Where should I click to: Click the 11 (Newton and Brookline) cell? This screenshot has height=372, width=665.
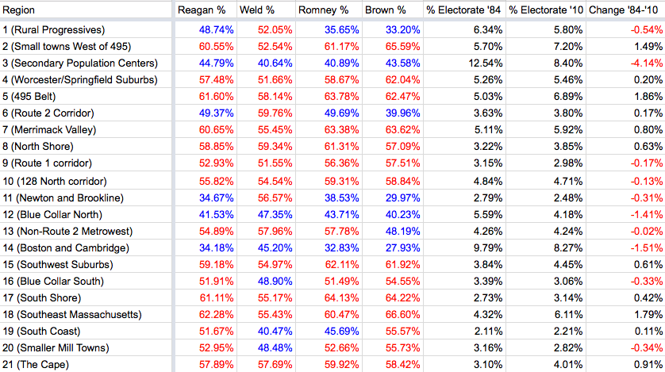point(66,197)
